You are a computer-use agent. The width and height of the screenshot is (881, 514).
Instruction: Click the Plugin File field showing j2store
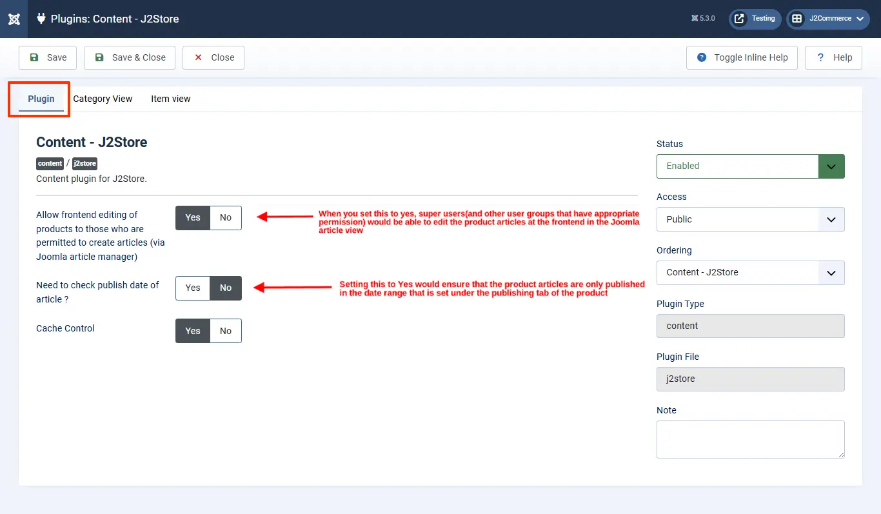(x=750, y=379)
